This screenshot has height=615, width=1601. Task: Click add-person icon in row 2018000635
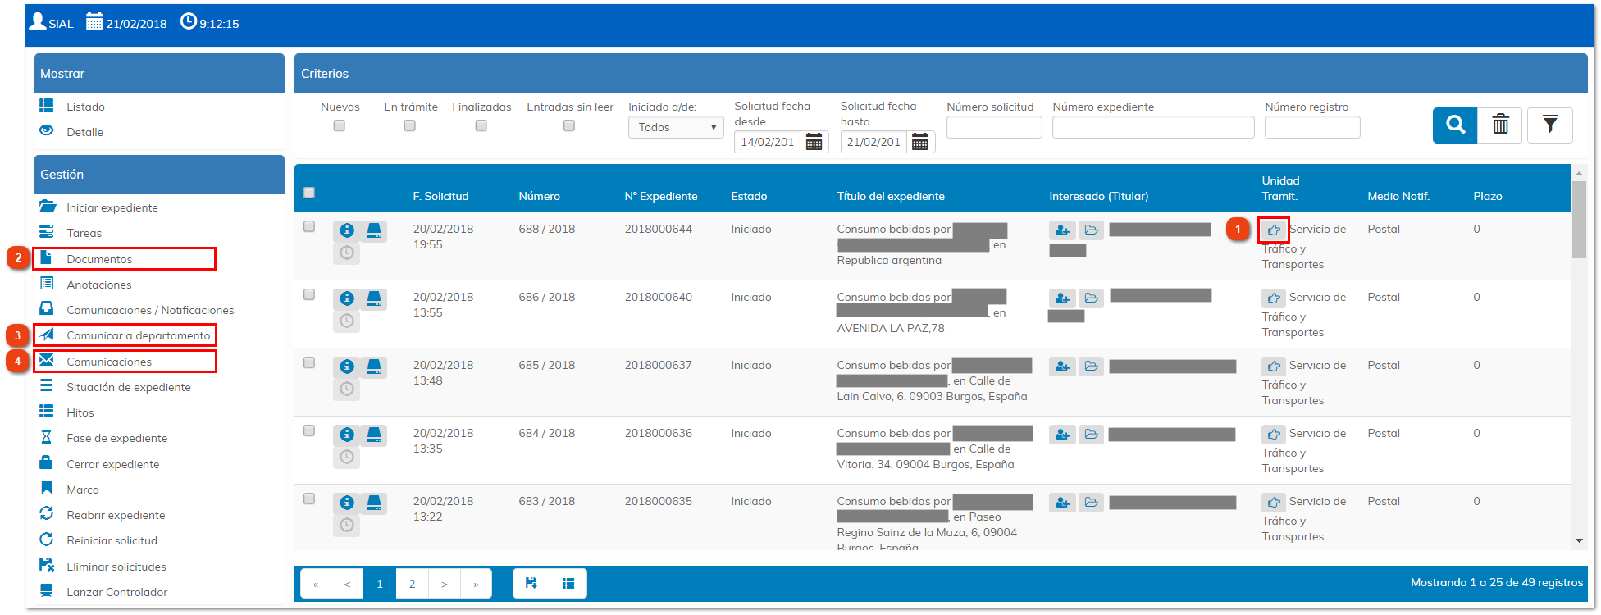[x=1062, y=503]
